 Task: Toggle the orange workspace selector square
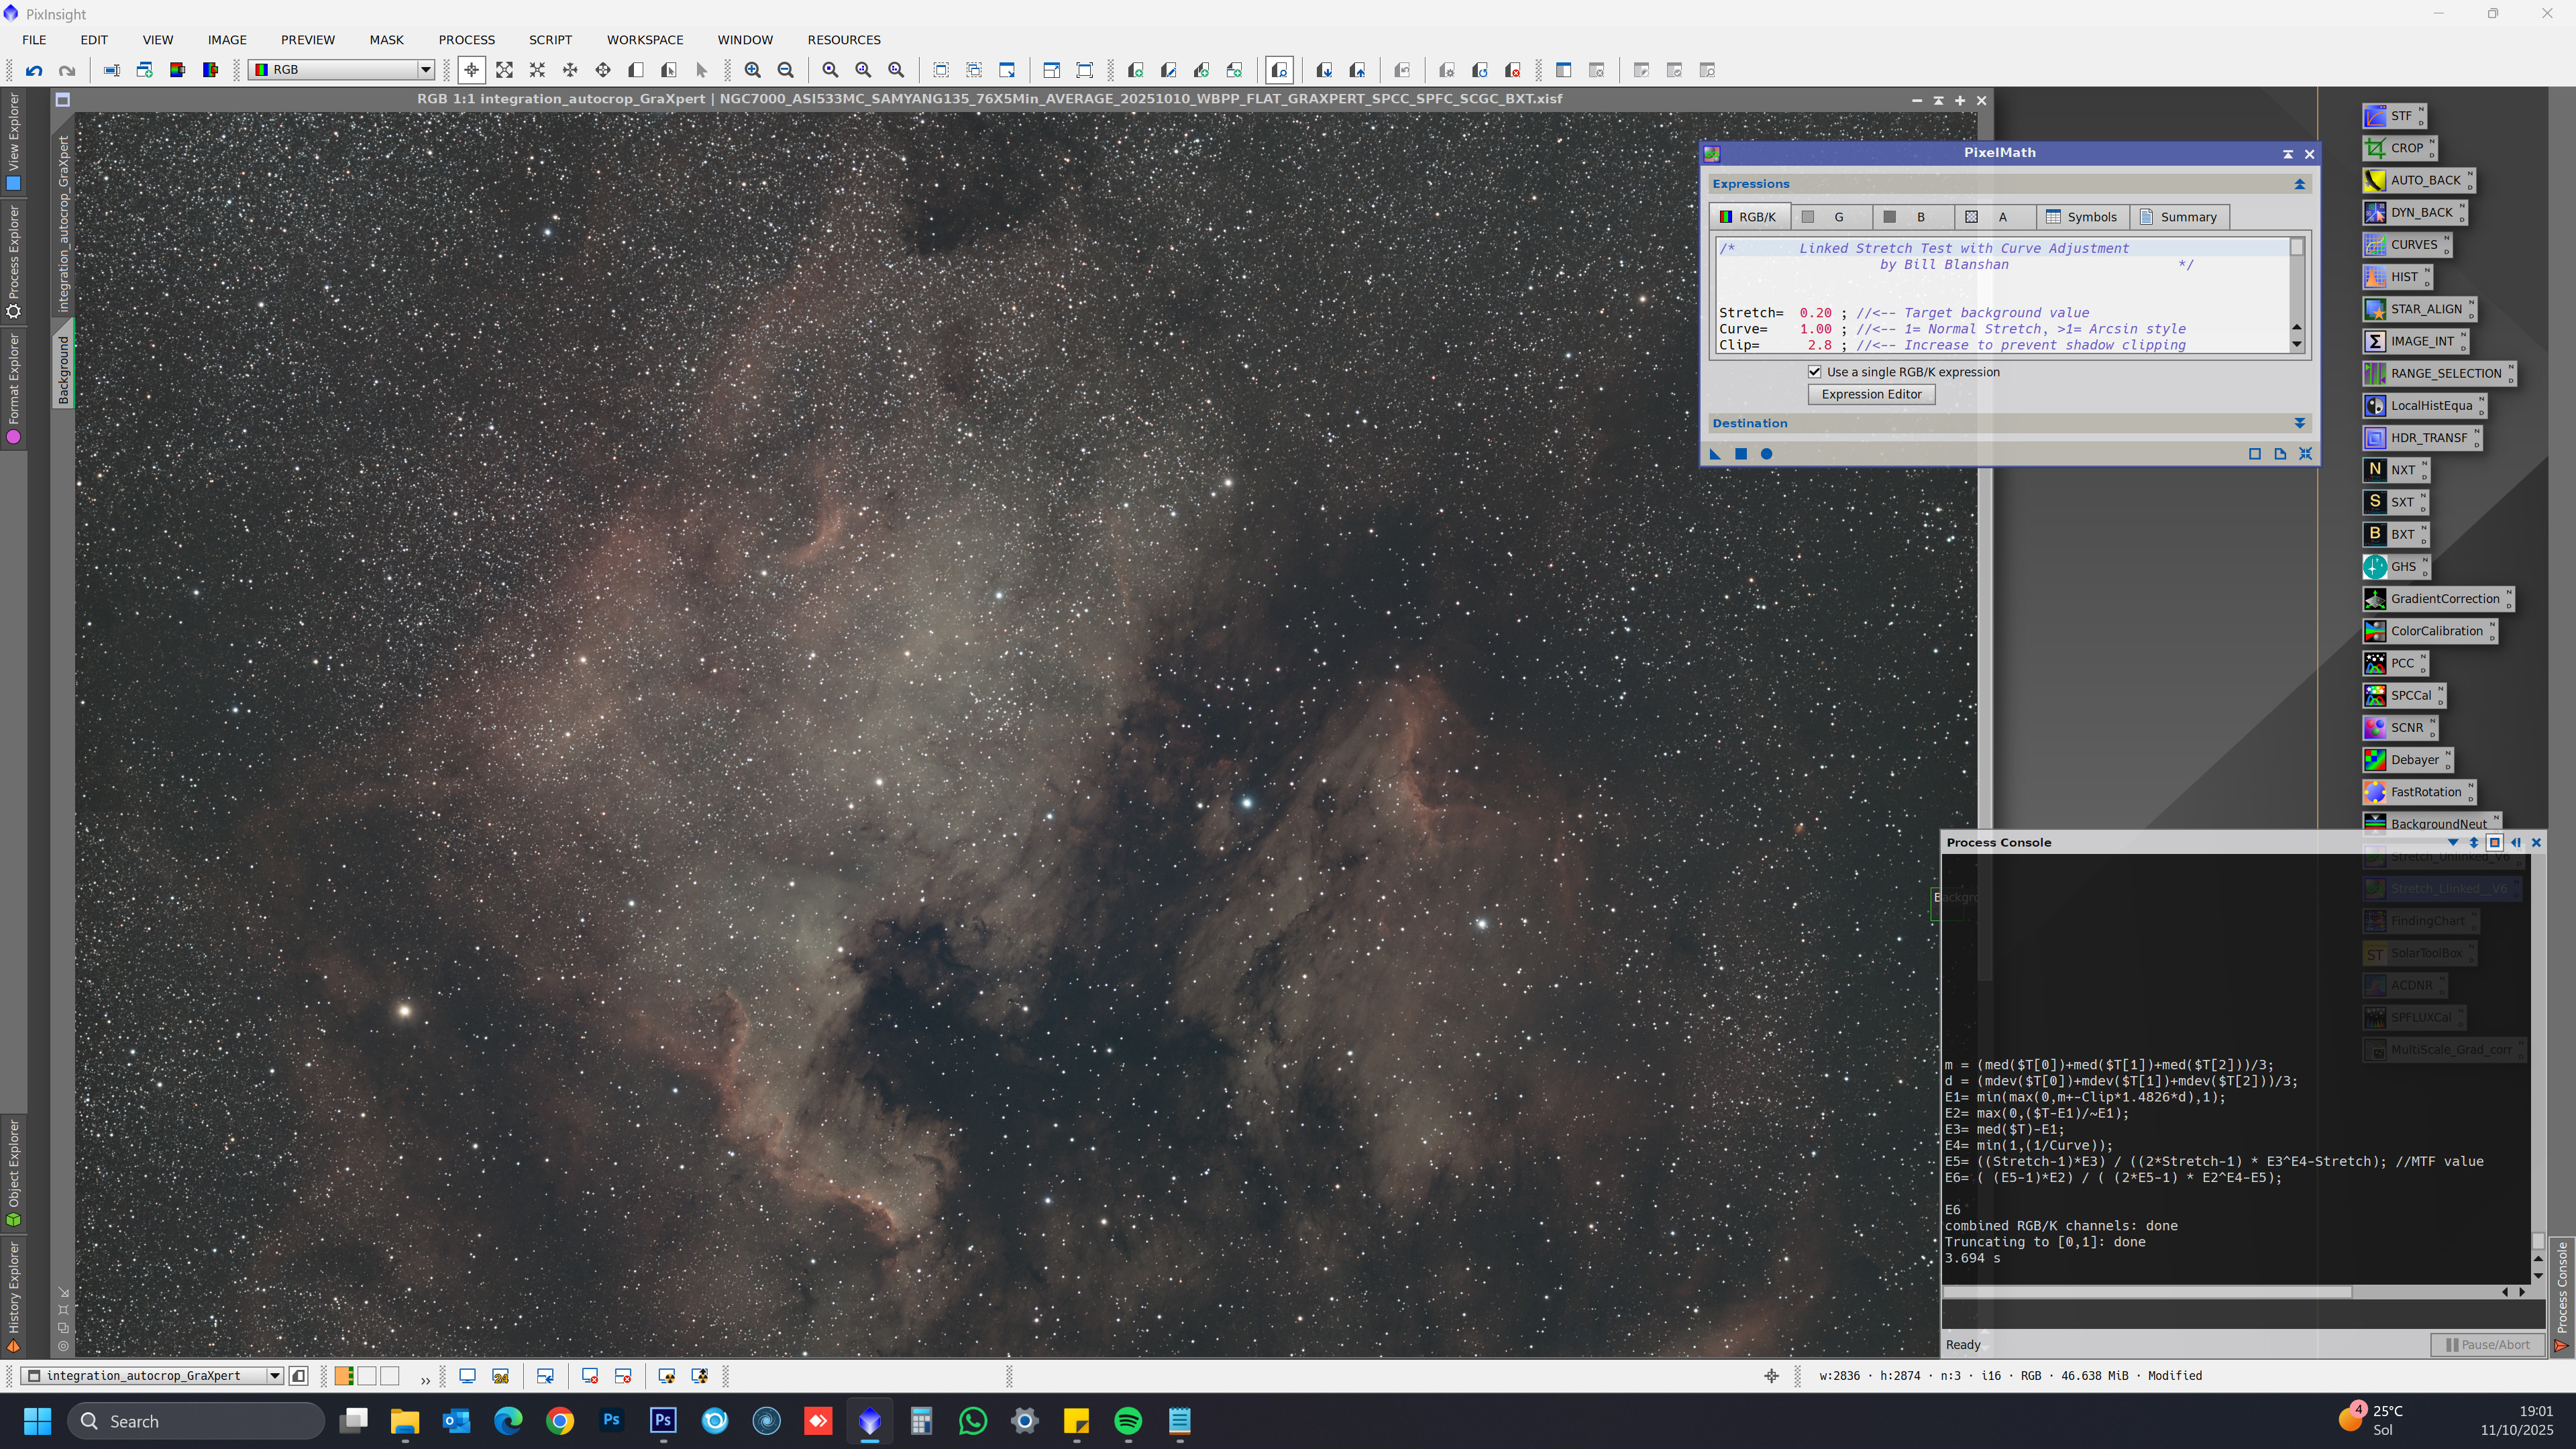point(343,1376)
